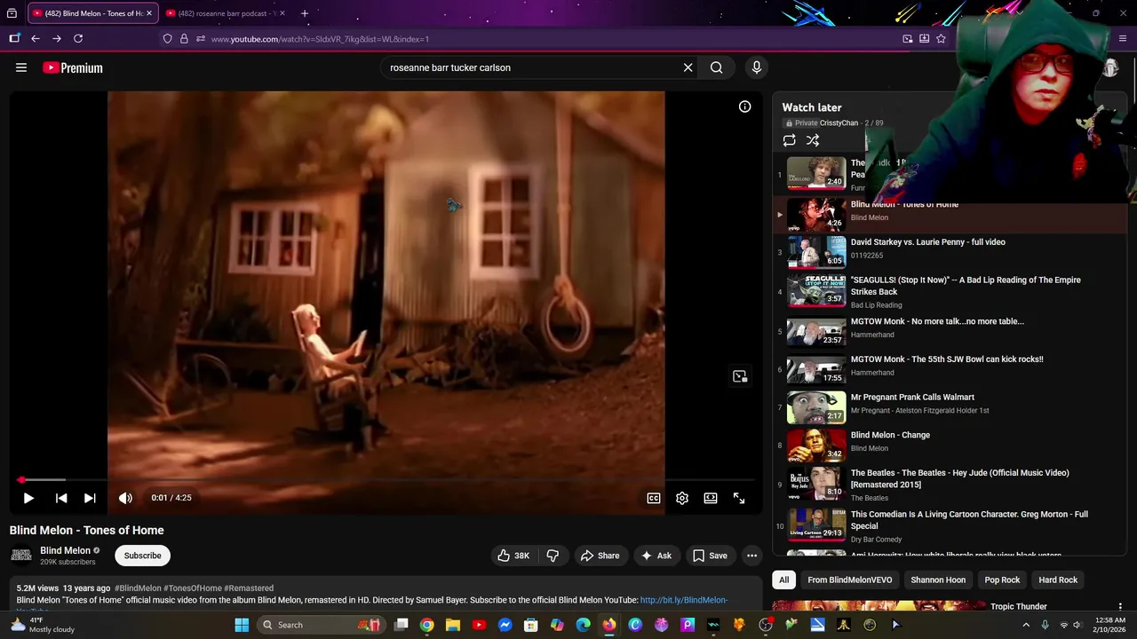Open File Explorer from taskbar
1137x639 pixels.
(453, 625)
